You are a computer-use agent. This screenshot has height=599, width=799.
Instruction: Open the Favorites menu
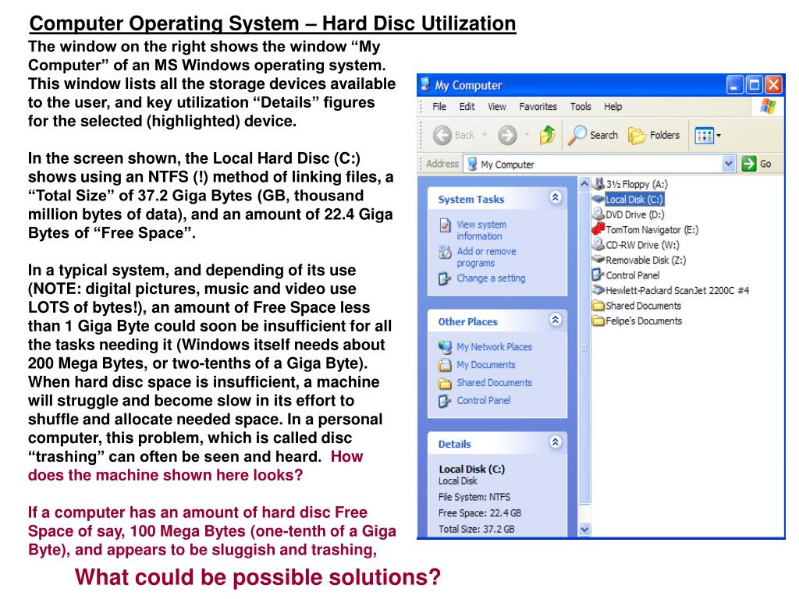[x=538, y=106]
